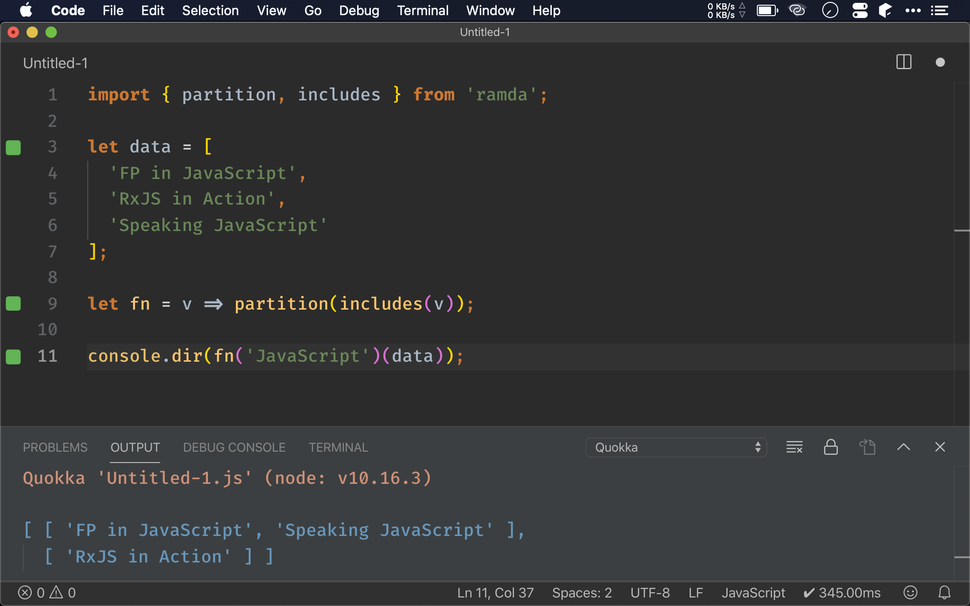Screen dimensions: 970x606
Task: Click the circular clock menu bar icon
Action: pyautogui.click(x=830, y=10)
